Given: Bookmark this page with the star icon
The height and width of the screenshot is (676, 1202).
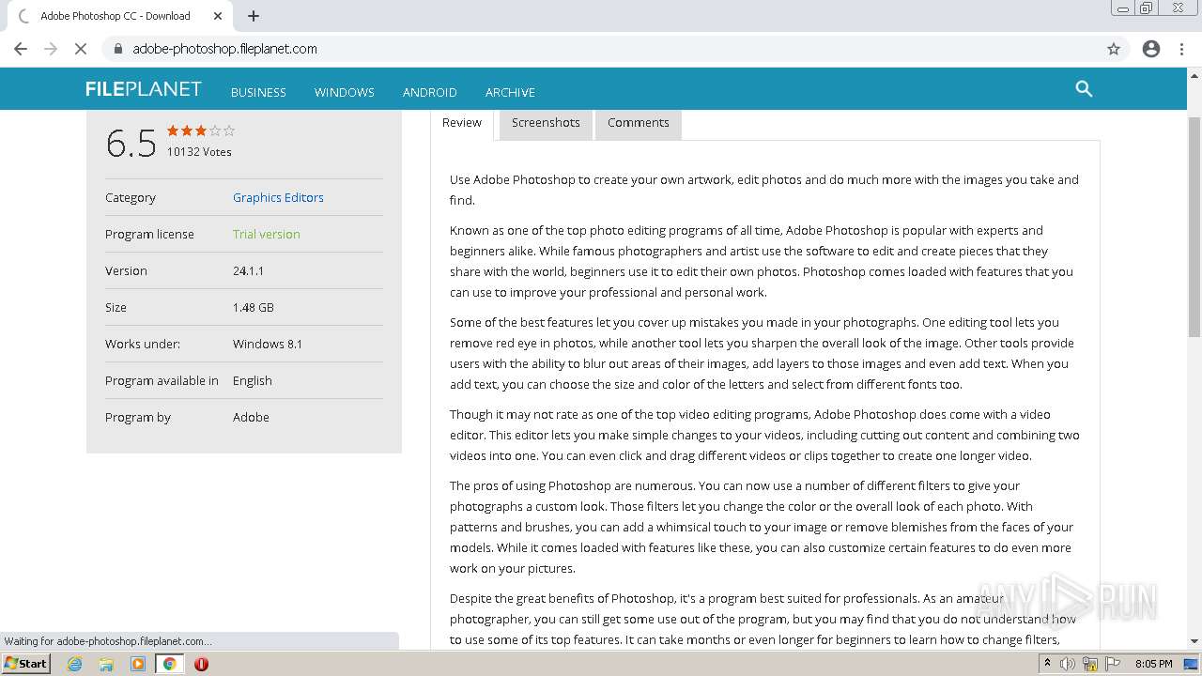Looking at the screenshot, I should click(1114, 49).
